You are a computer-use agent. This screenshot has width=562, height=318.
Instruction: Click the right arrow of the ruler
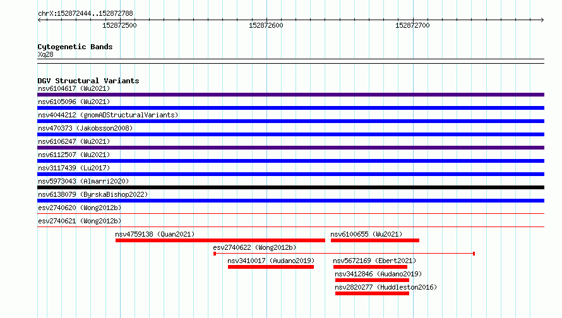(x=542, y=20)
